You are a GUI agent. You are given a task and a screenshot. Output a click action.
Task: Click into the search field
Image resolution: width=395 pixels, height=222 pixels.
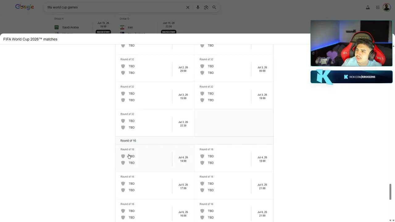point(114,7)
